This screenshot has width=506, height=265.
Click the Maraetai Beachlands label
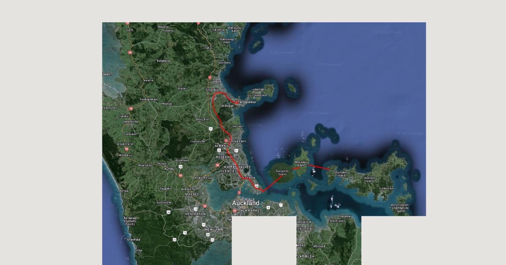[x=337, y=219]
